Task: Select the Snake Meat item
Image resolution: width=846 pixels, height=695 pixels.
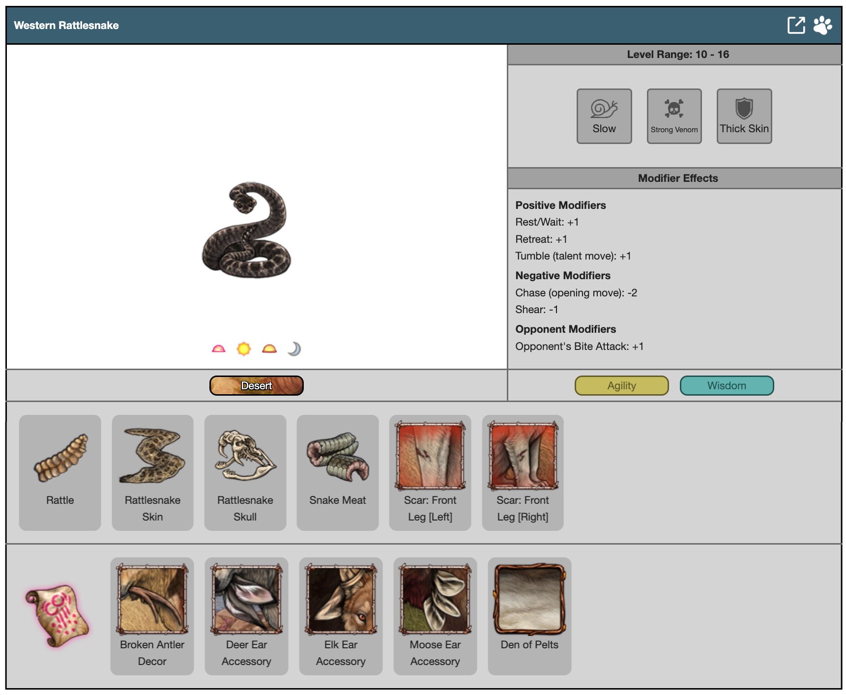Action: 337,472
